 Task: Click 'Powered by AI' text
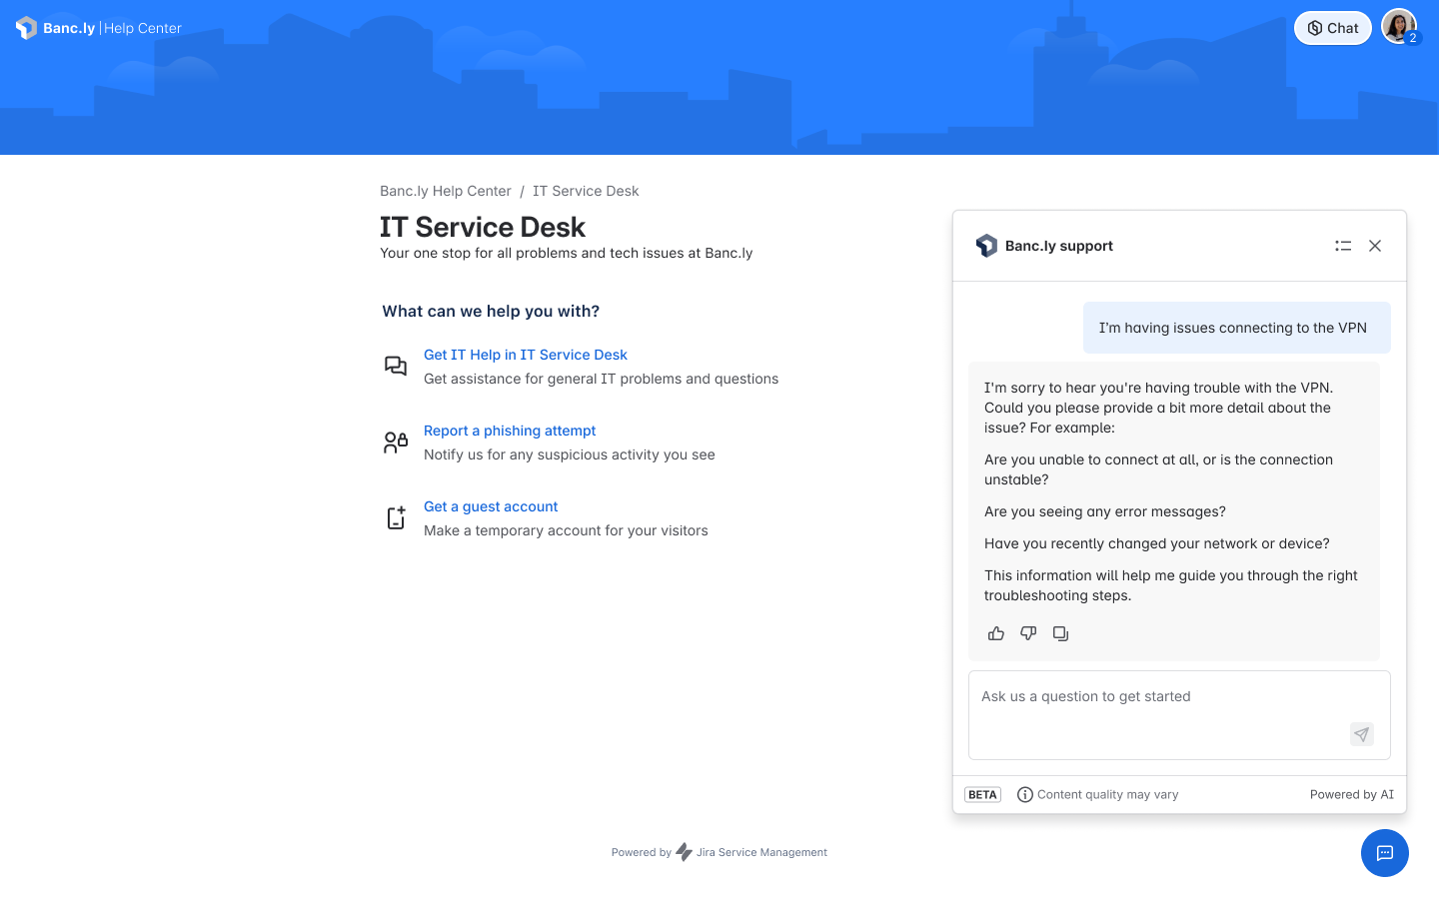click(1352, 795)
